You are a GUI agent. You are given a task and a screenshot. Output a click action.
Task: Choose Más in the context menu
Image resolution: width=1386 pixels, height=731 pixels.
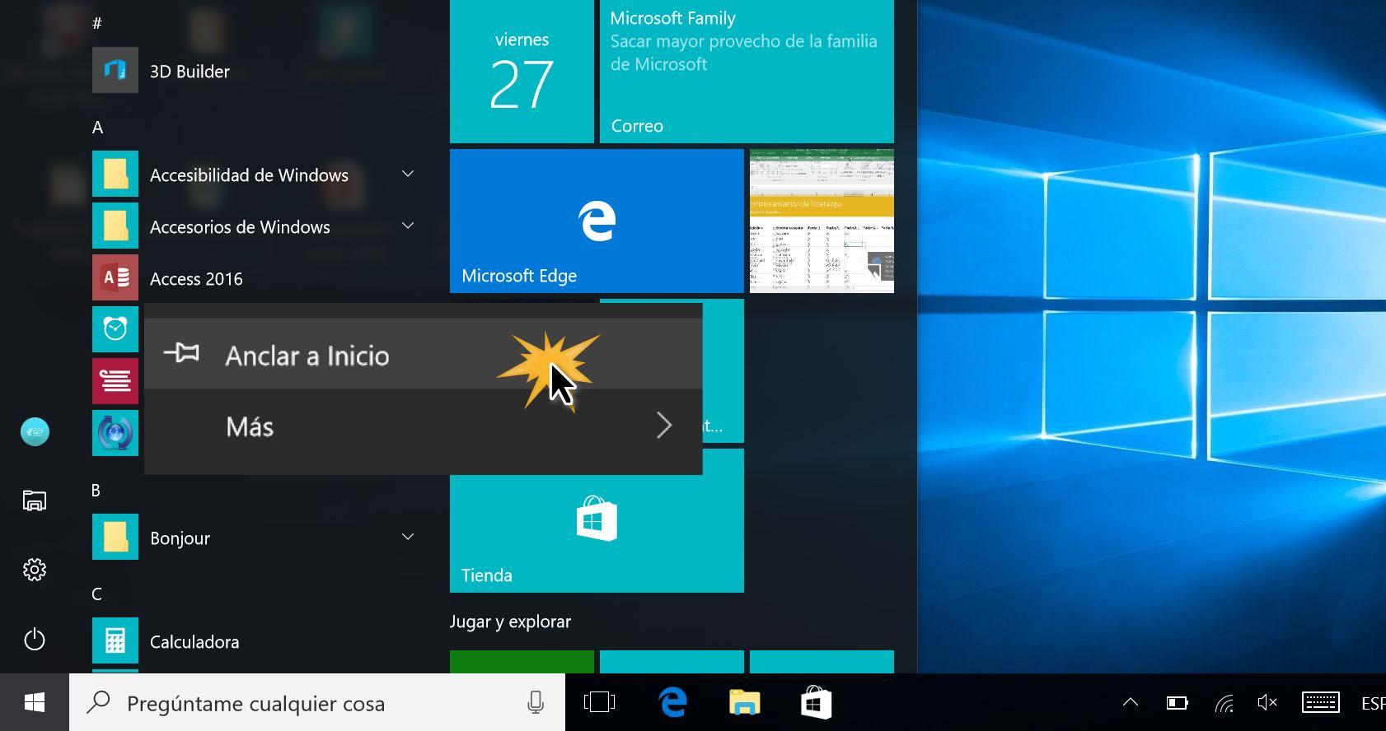[423, 426]
